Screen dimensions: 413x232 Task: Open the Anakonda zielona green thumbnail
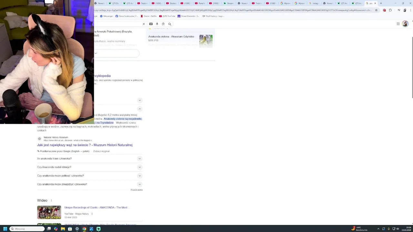point(206,41)
